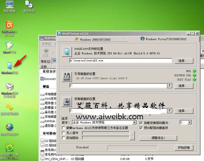
Task: Open the 我的电脑 desktop icon
Action: pyautogui.click(x=10, y=7)
